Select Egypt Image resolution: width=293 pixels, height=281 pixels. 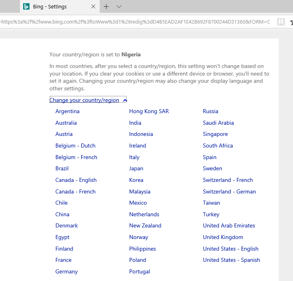63,237
